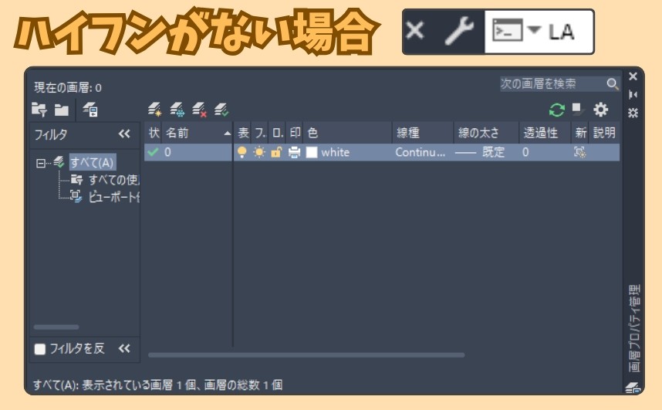662x410 pixels.
Task: Click layer 0 status checkmark
Action: (x=153, y=152)
